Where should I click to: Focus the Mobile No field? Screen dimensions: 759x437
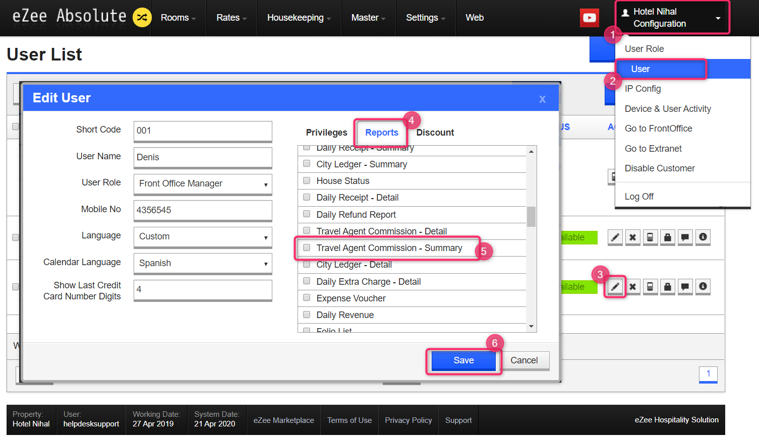(203, 211)
